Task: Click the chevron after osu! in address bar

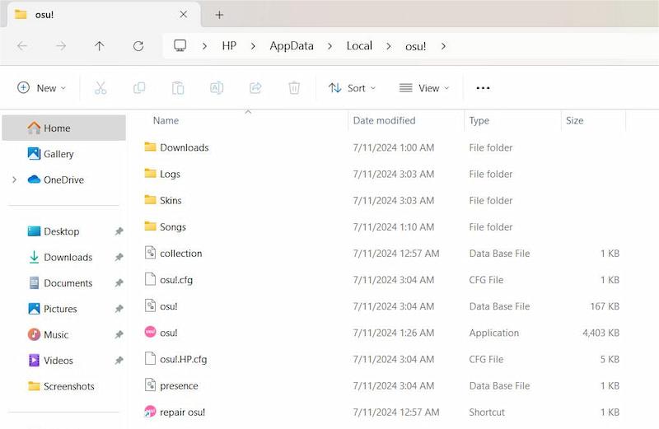Action: tap(443, 46)
